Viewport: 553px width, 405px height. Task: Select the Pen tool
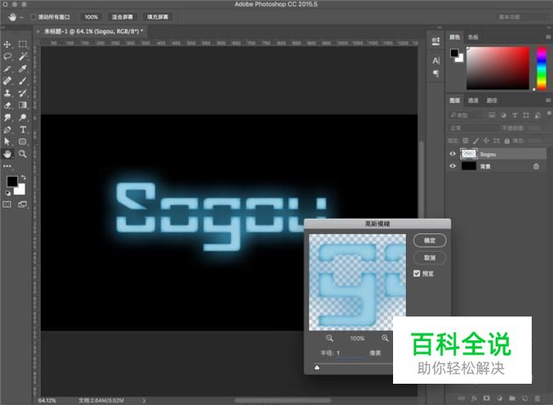[x=7, y=129]
